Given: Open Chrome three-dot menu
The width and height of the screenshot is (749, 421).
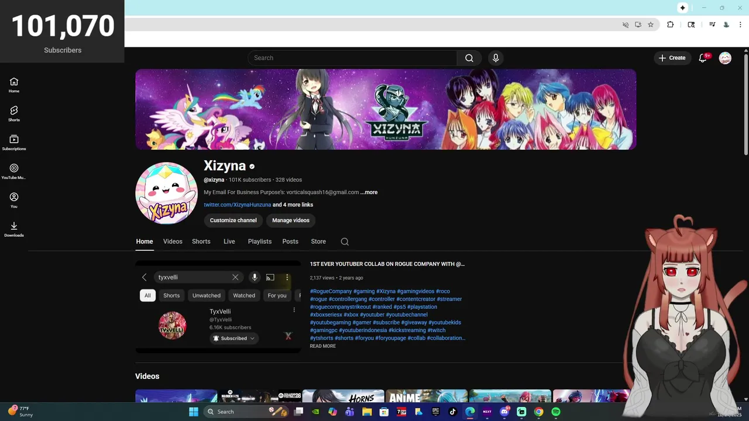Looking at the screenshot, I should [740, 25].
